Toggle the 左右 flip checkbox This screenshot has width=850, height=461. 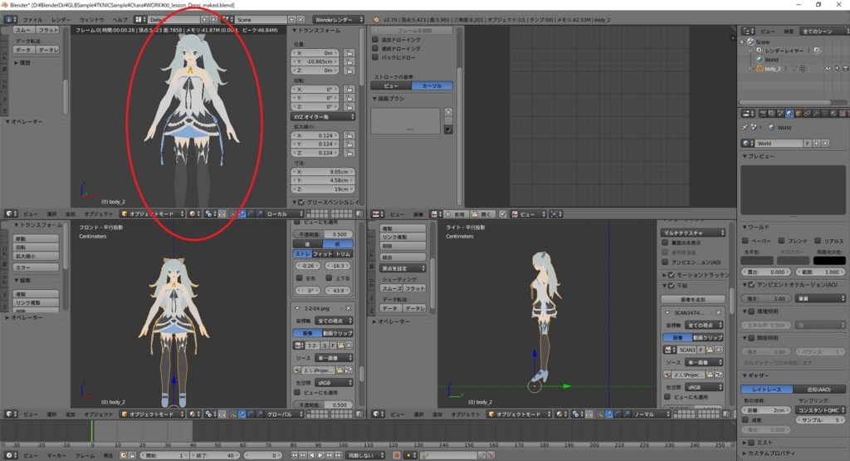pos(299,277)
